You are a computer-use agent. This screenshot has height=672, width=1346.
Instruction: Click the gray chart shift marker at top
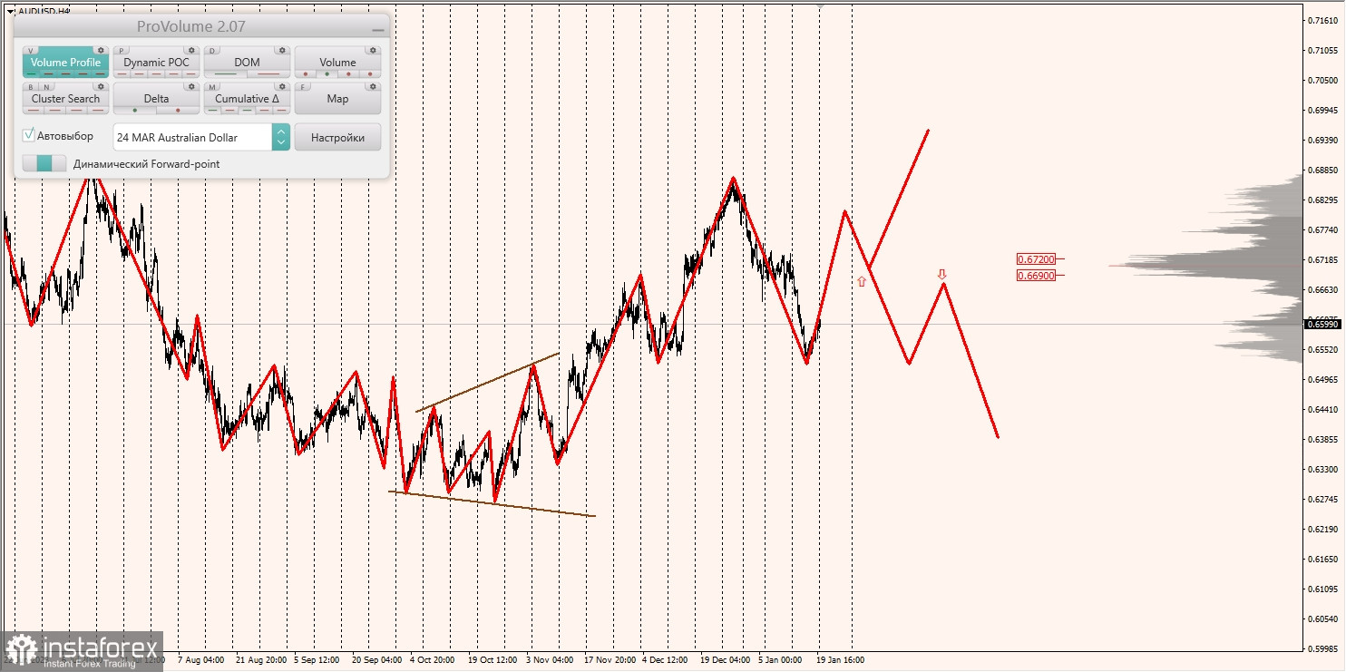pyautogui.click(x=821, y=5)
